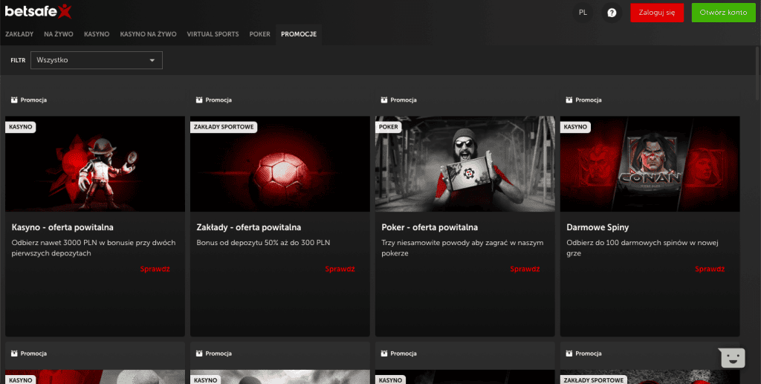
Task: Click Sprawdź on Poker oferta powitalna
Action: (x=525, y=269)
